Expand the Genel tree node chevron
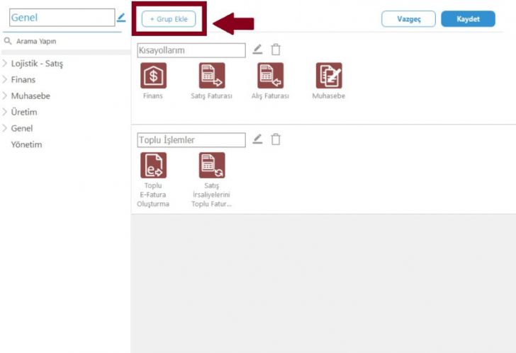 click(x=4, y=128)
